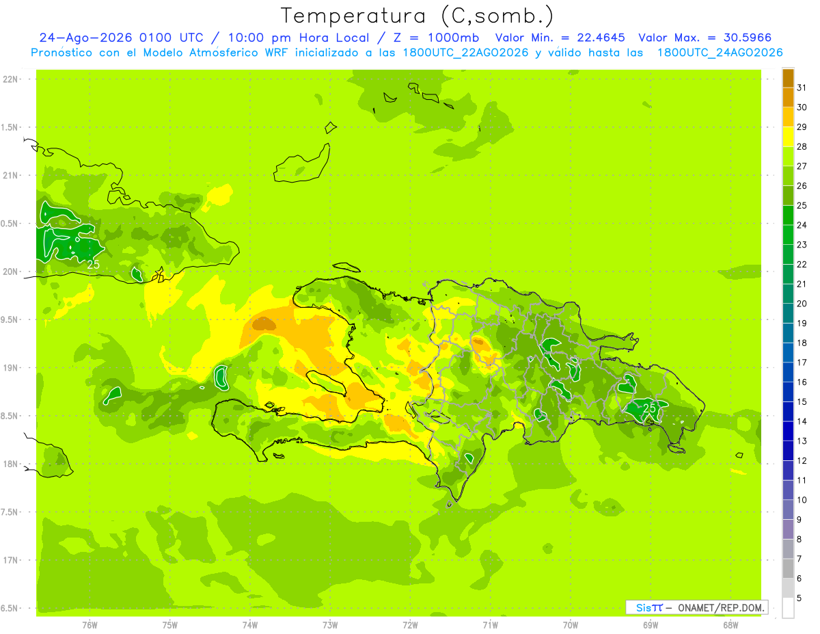Click the legend segment between 30 and 31
Viewport: 820px width, 634px height.
click(788, 97)
